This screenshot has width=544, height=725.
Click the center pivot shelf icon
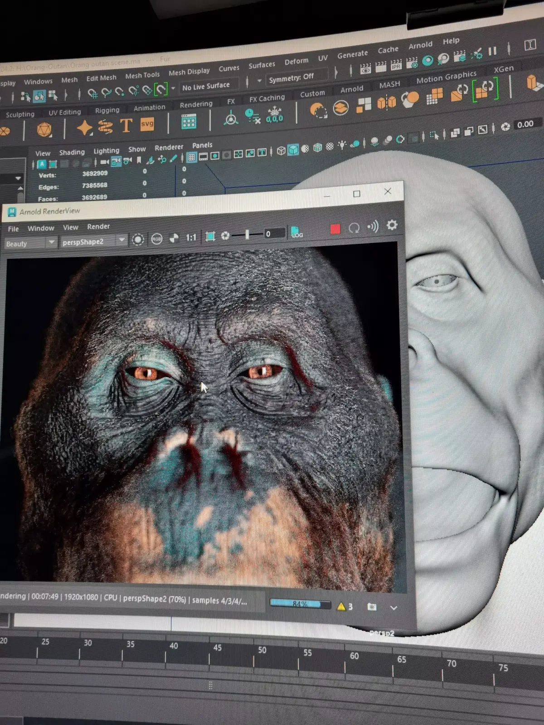pyautogui.click(x=231, y=118)
